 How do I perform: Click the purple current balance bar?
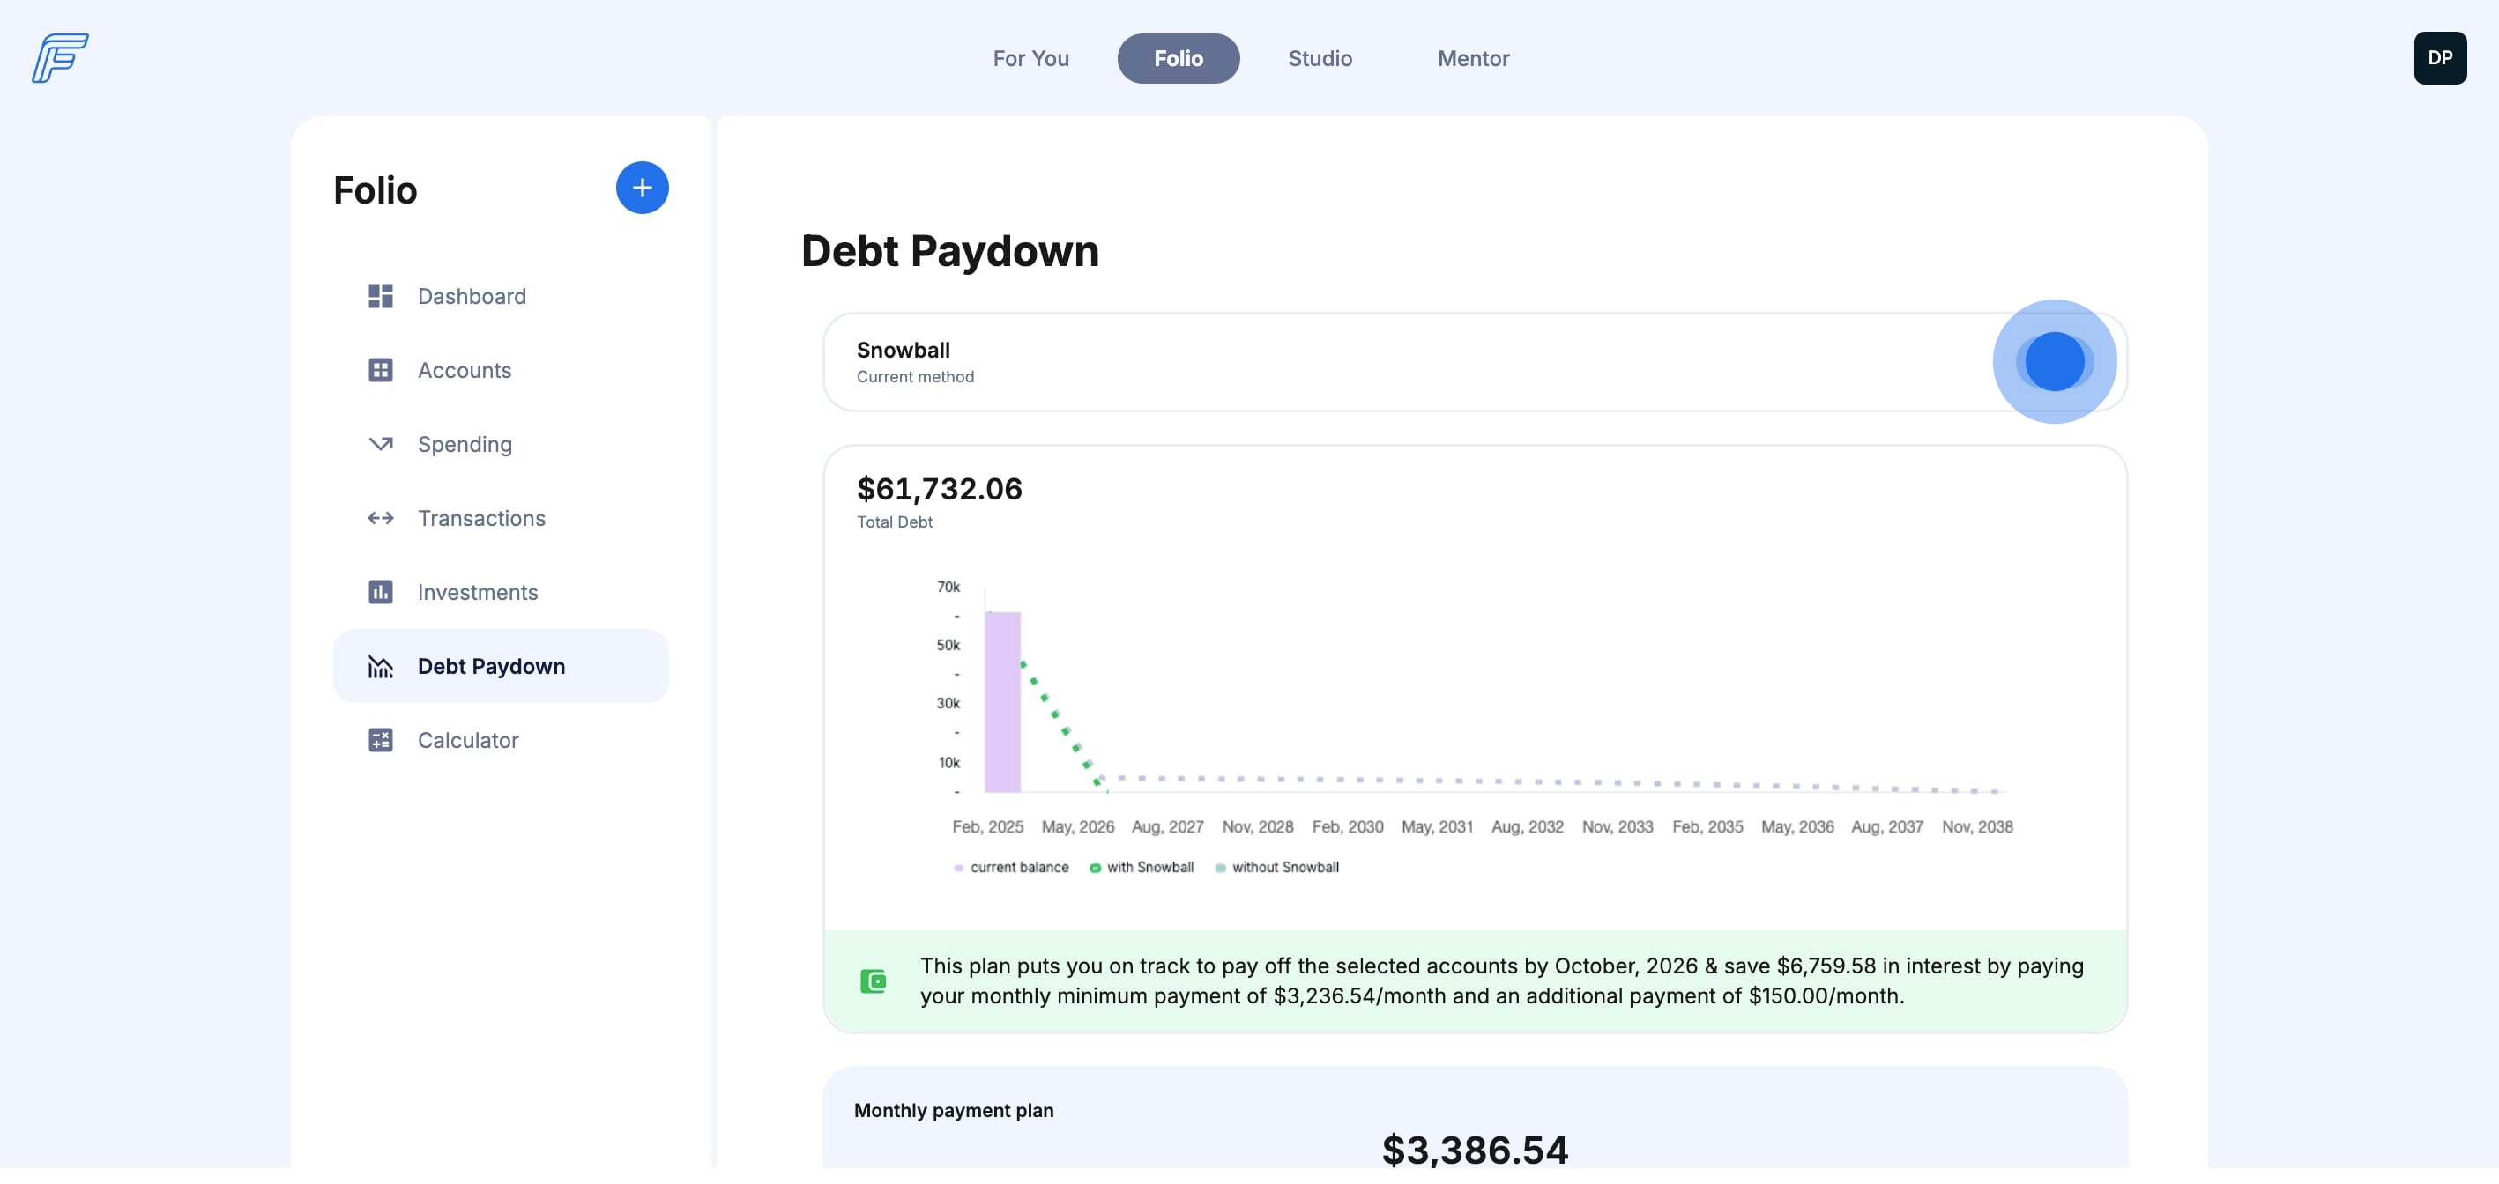pyautogui.click(x=1002, y=702)
